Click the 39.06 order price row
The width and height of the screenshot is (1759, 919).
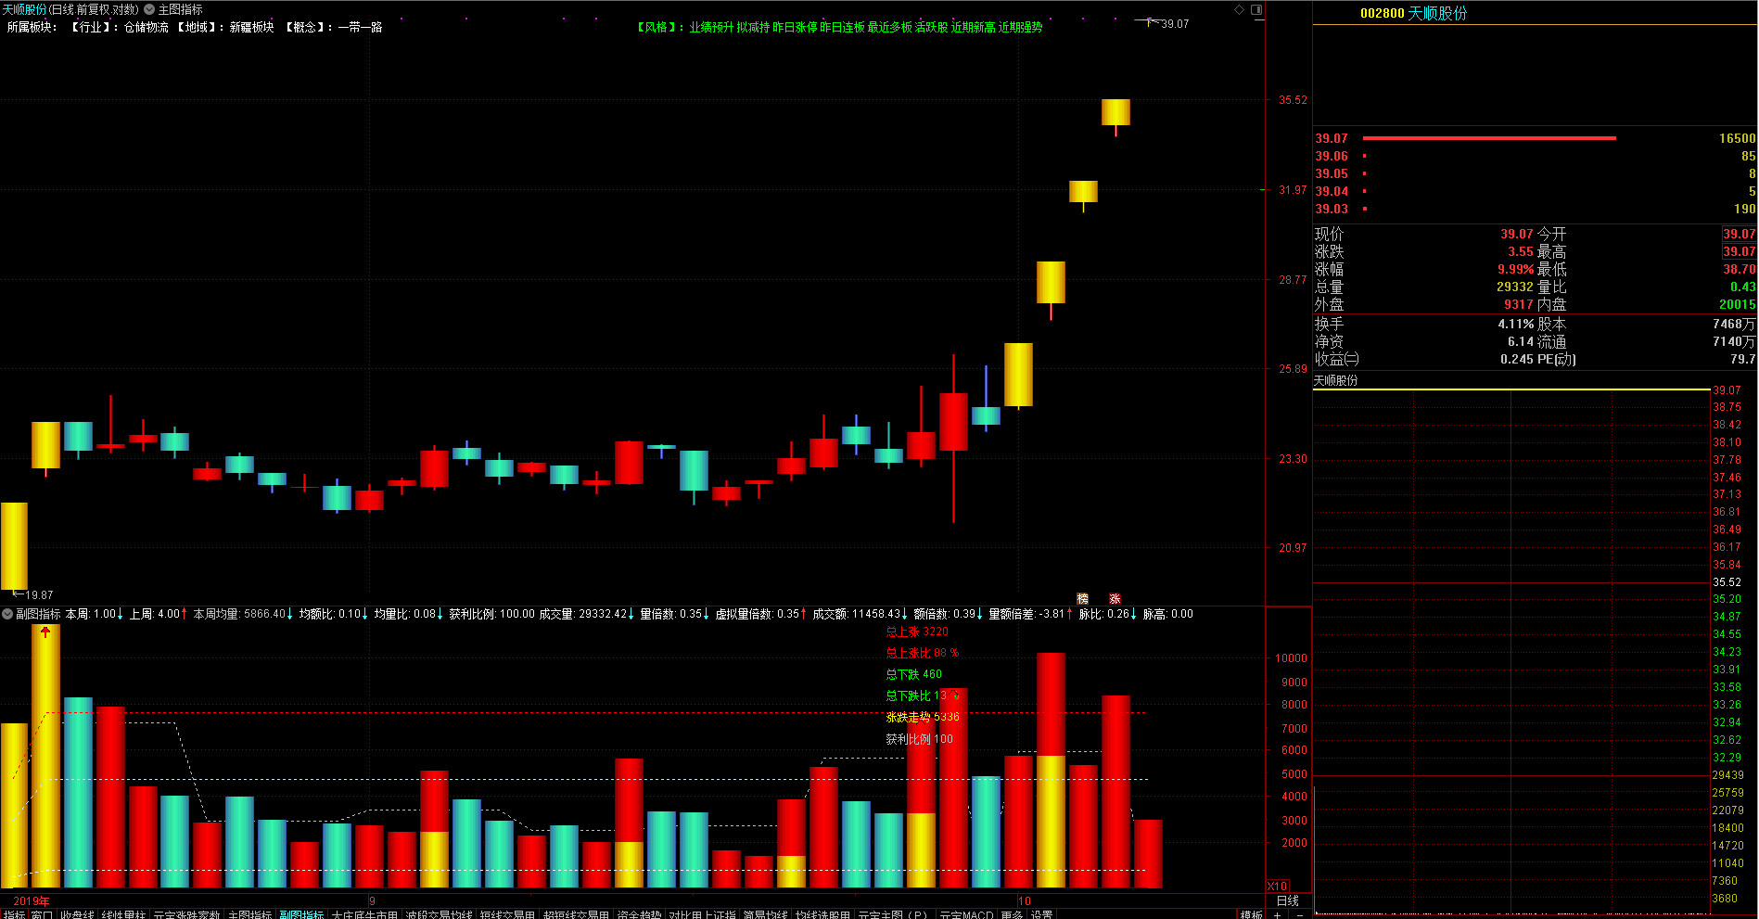tap(1535, 156)
